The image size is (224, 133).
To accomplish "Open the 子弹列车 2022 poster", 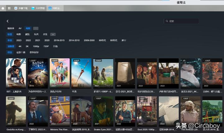I will (x=38, y=111).
